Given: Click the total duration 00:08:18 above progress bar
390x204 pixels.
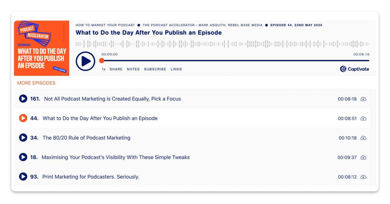Looking at the screenshot, I should click(361, 54).
